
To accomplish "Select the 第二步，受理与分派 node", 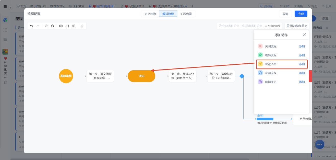I will 183,76.
